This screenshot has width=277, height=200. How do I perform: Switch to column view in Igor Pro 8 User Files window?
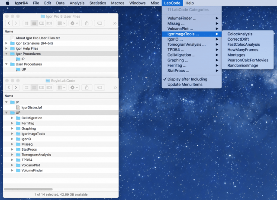[x=42, y=23]
